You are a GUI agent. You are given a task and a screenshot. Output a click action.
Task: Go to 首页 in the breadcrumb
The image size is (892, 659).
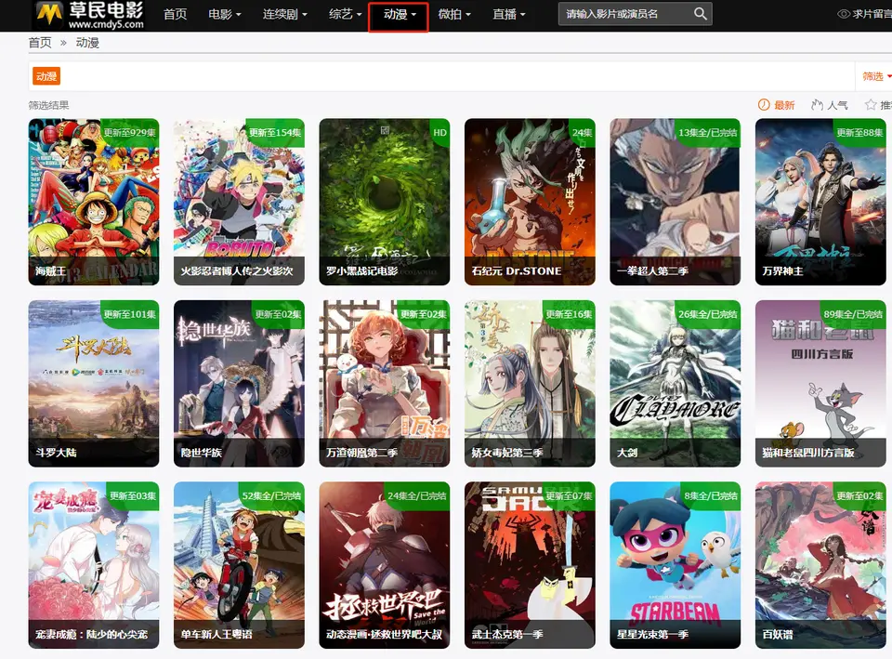coord(40,43)
